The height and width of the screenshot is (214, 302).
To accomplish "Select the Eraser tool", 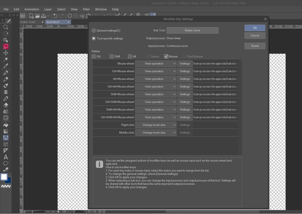I will click(6, 105).
